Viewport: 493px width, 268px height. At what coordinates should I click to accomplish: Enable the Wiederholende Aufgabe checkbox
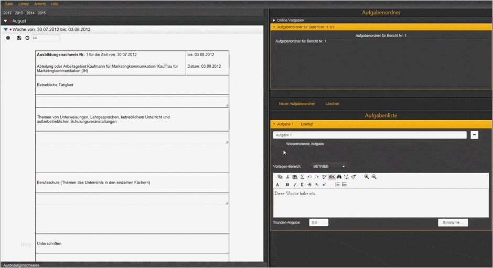(282, 144)
